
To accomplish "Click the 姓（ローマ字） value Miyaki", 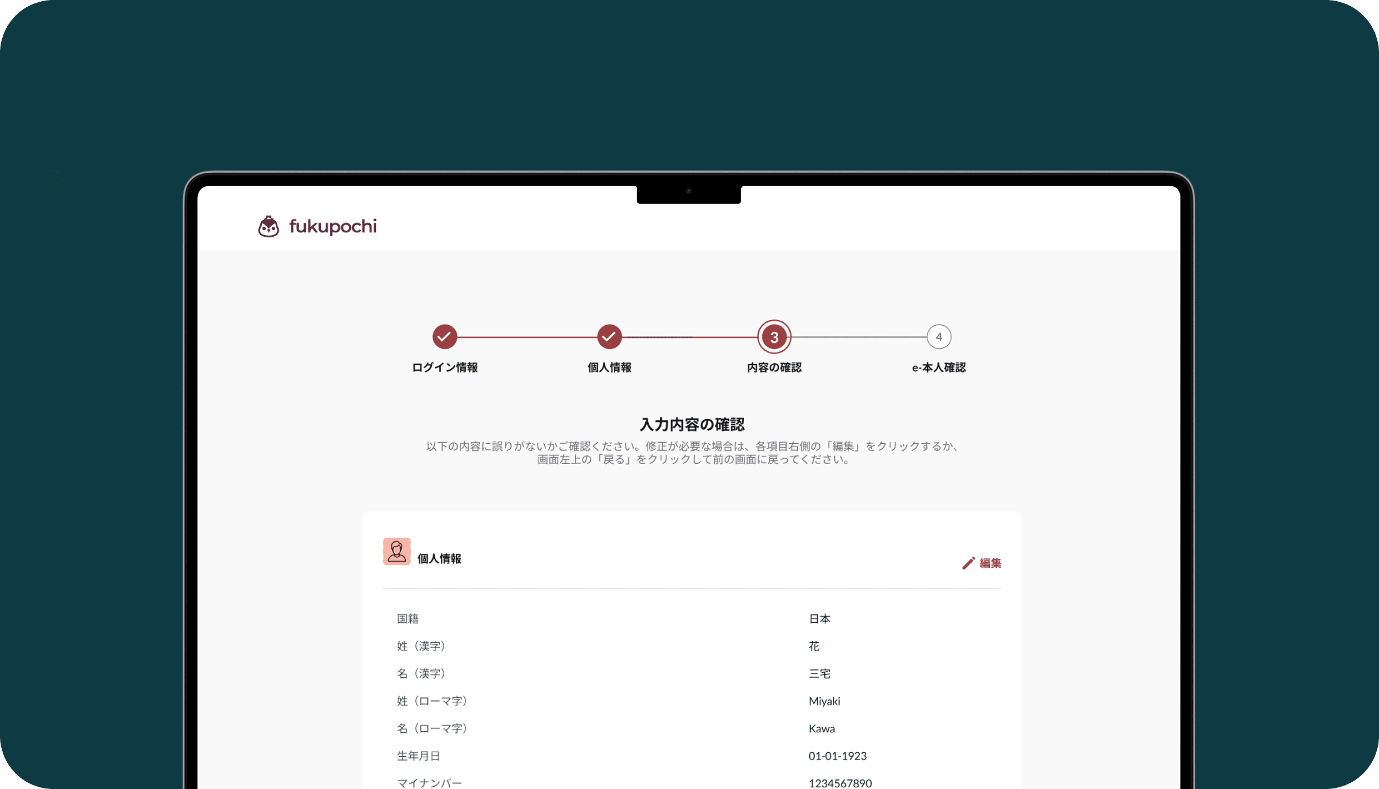I will point(824,701).
